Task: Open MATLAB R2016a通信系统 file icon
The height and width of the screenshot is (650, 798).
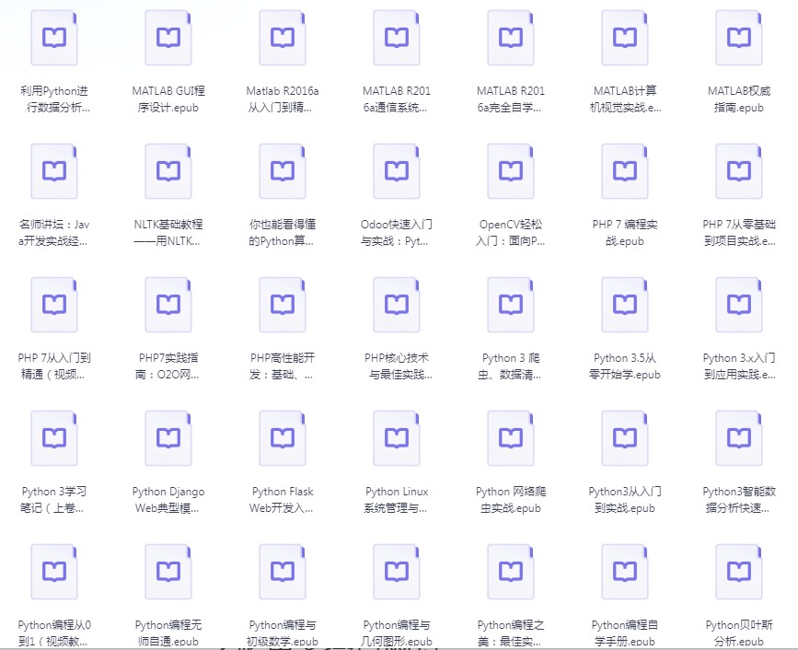Action: [397, 38]
